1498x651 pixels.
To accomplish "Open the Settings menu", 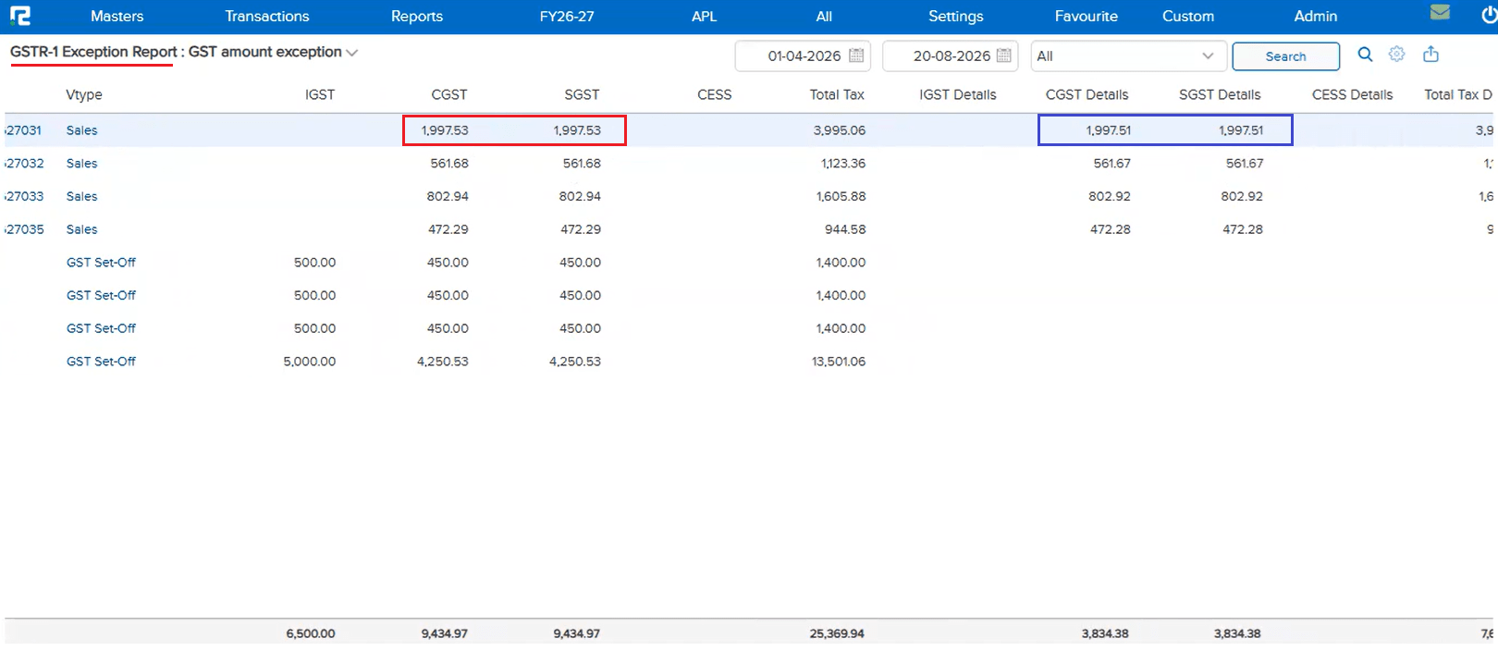I will pyautogui.click(x=956, y=16).
